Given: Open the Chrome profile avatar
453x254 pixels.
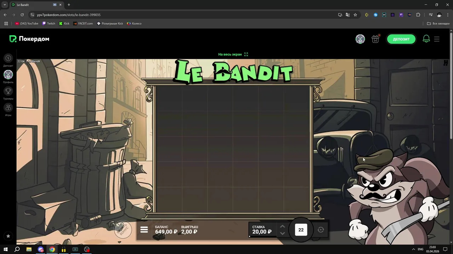Looking at the screenshot, I should tap(439, 15).
